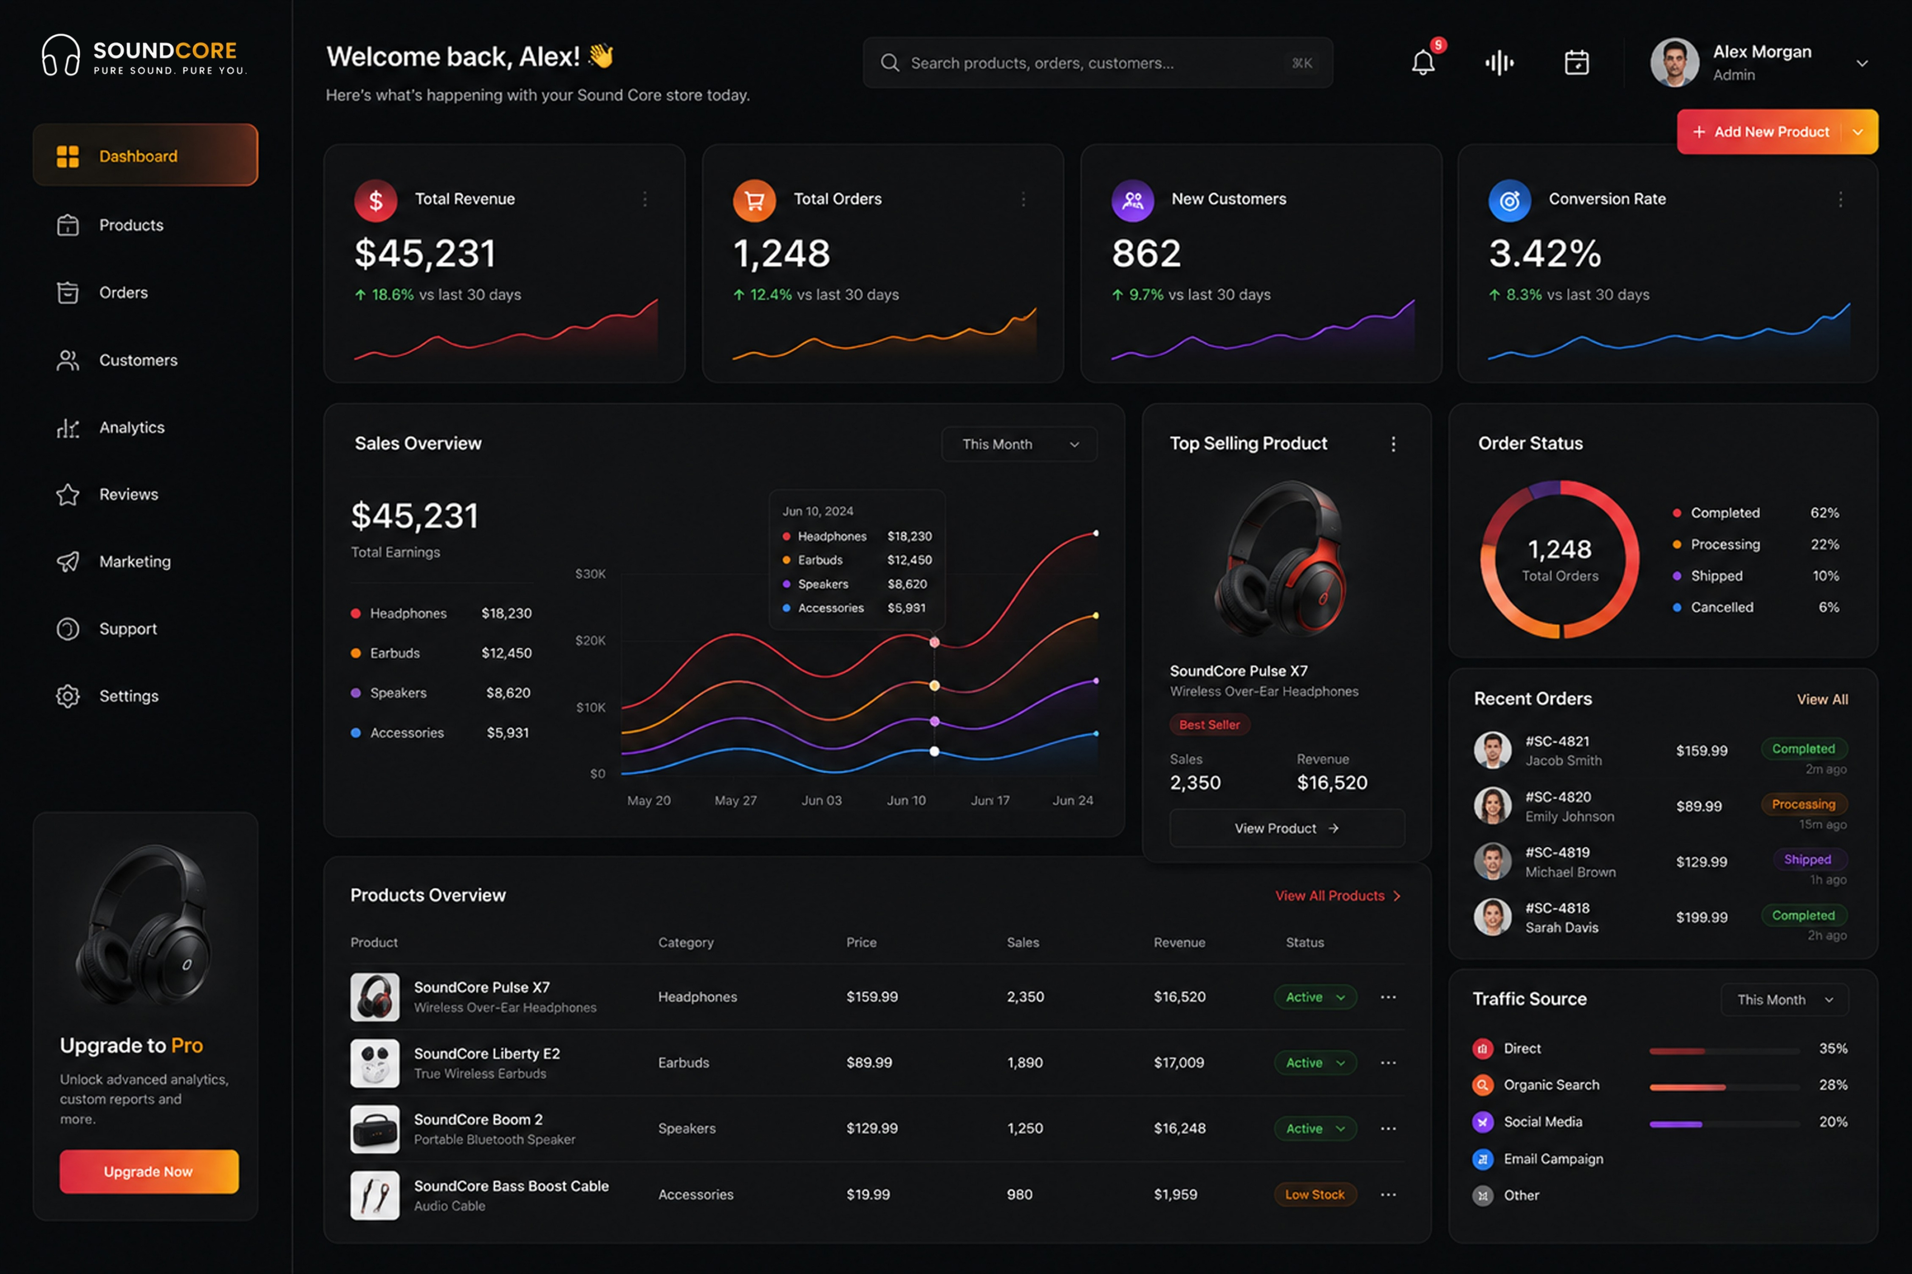This screenshot has width=1912, height=1274.
Task: Click the Social Media progress bar
Action: (1724, 1125)
